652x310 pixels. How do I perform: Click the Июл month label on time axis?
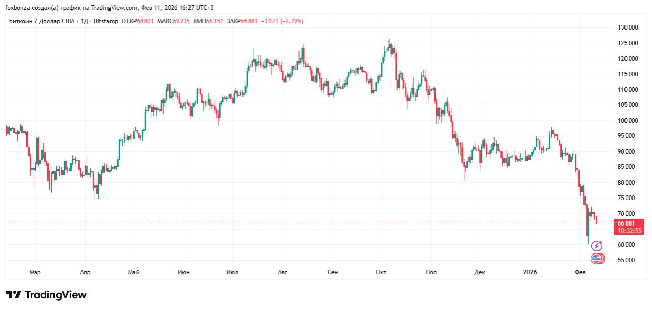232,272
